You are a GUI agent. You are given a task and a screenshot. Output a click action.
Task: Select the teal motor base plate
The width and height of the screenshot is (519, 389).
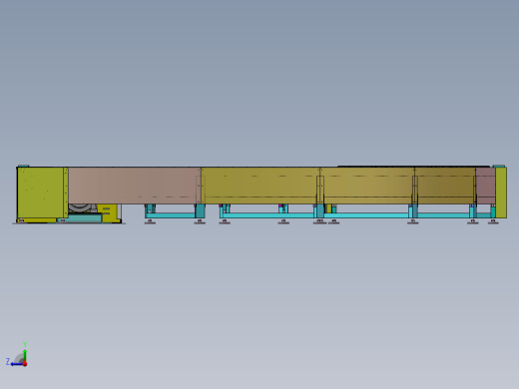[80, 218]
